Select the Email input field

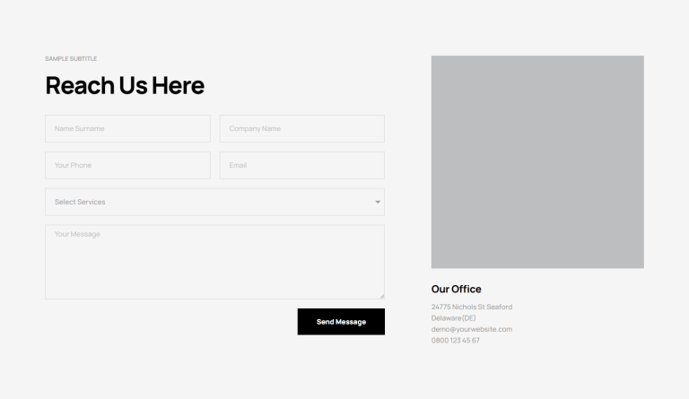(301, 165)
